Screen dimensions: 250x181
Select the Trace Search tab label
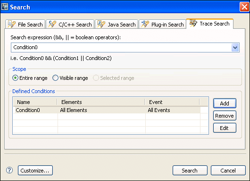(215, 24)
